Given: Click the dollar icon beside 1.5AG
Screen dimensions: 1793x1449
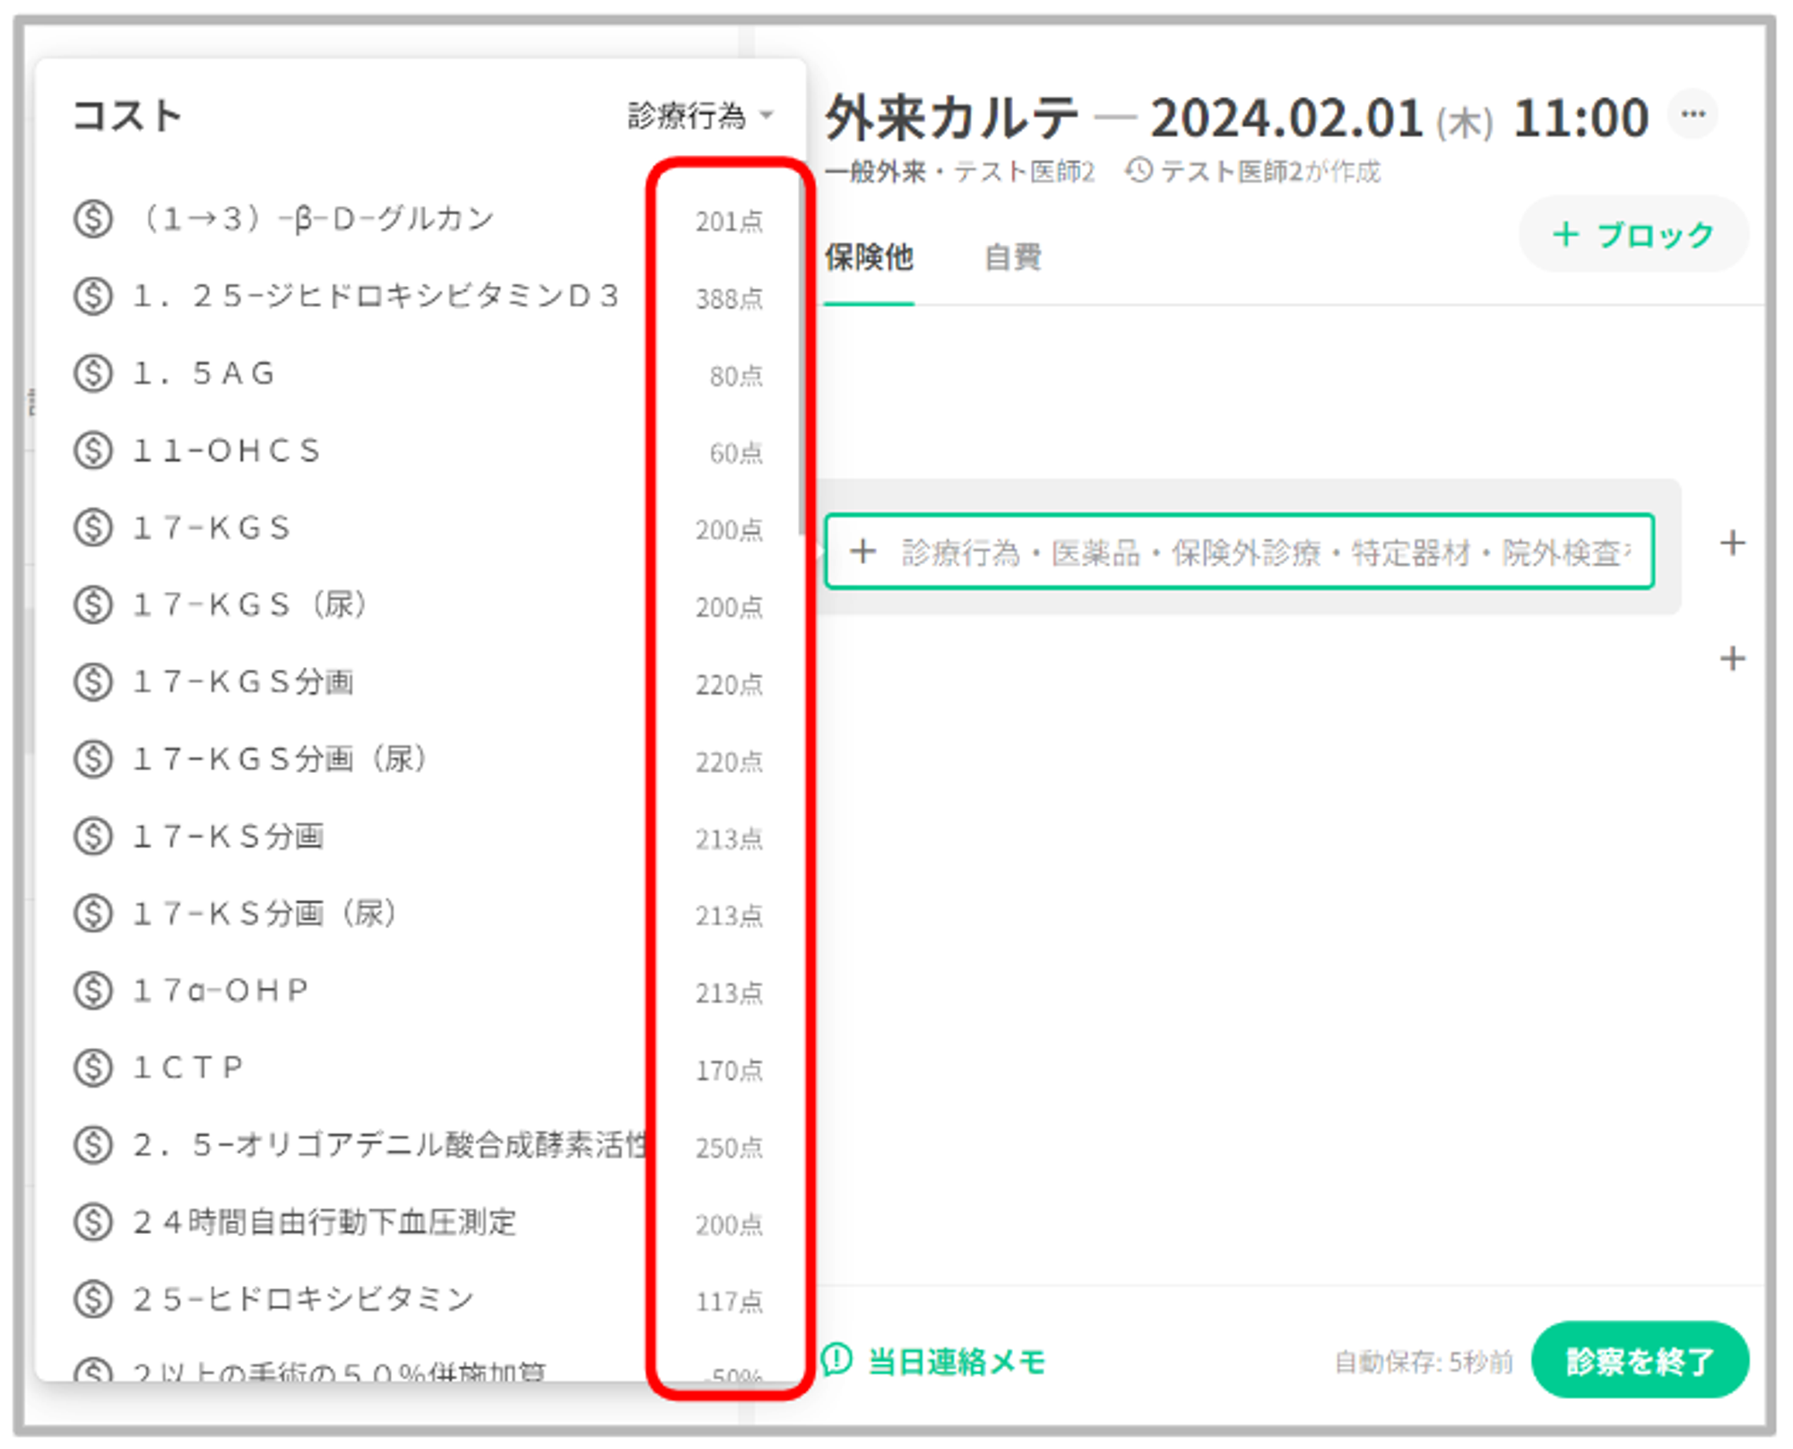Looking at the screenshot, I should coord(93,374).
